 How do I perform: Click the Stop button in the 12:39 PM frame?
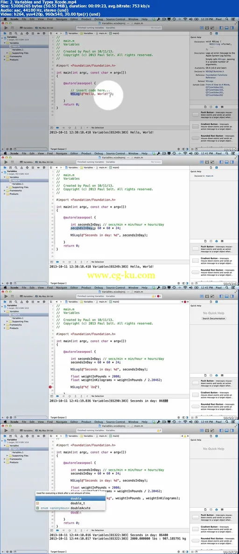point(12,28)
